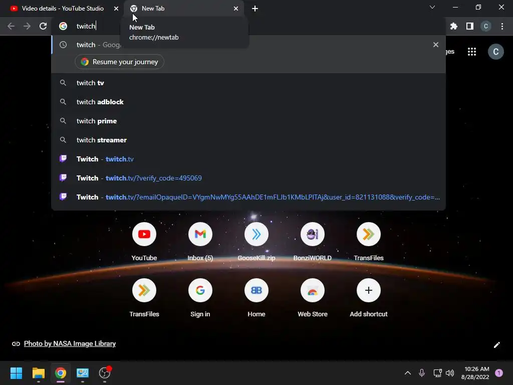Choose the twitch tv suggestion

coord(248,83)
